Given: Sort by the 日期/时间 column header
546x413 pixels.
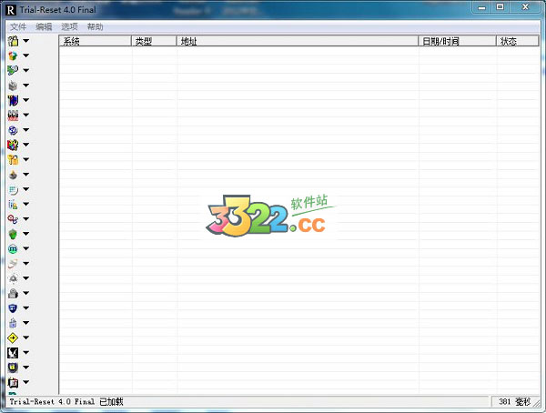Looking at the screenshot, I should pyautogui.click(x=457, y=41).
